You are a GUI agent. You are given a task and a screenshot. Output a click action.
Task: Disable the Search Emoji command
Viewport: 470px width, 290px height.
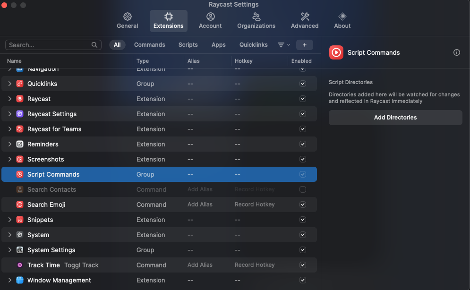tap(303, 205)
